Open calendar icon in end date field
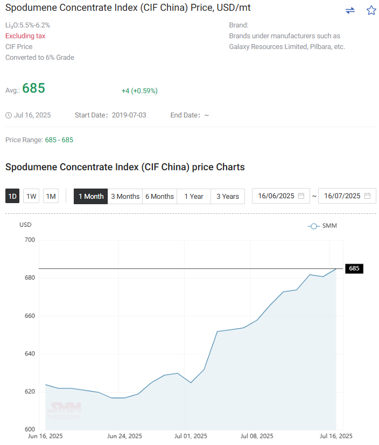 pos(367,196)
